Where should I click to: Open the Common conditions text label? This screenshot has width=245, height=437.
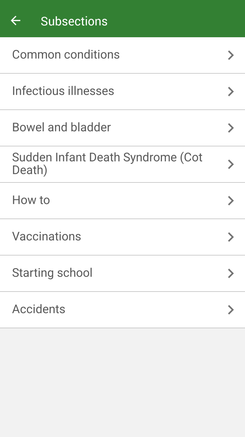pos(66,55)
